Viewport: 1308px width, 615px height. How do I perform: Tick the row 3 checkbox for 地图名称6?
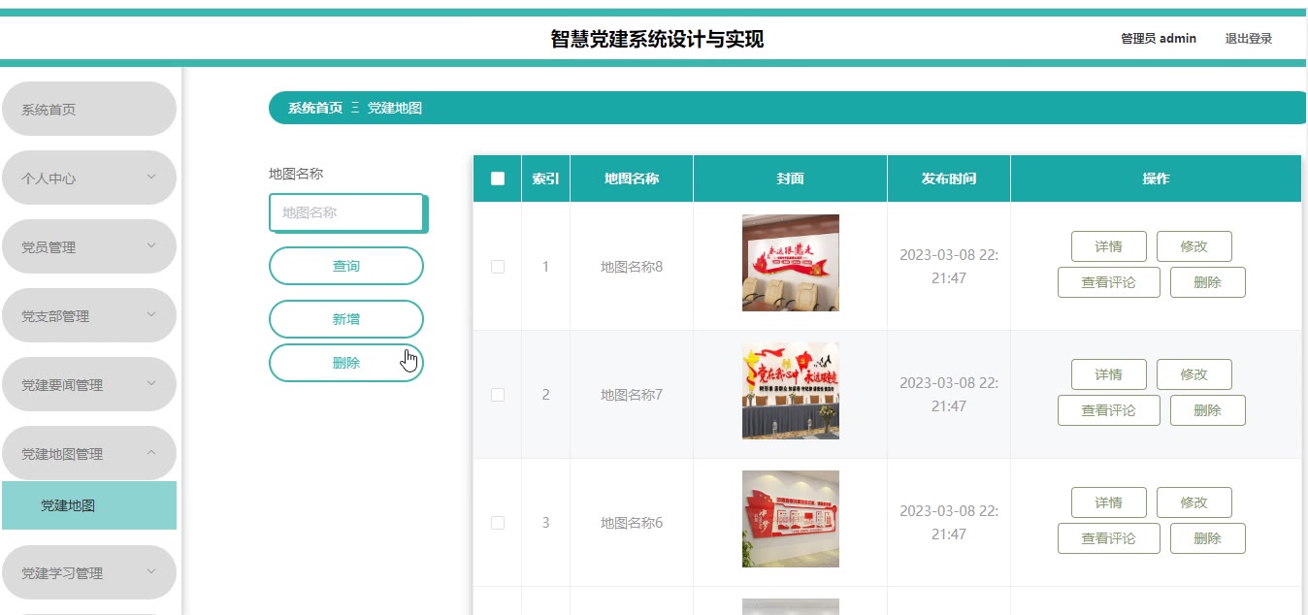[x=498, y=523]
